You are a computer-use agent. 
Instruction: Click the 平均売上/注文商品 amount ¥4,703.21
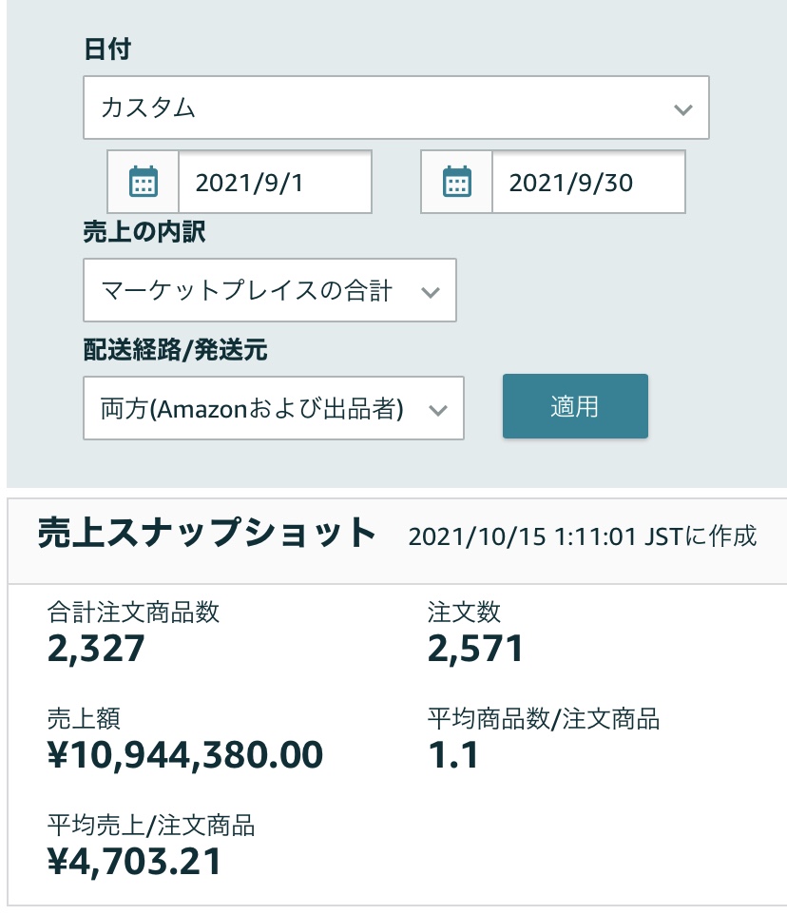tap(134, 862)
